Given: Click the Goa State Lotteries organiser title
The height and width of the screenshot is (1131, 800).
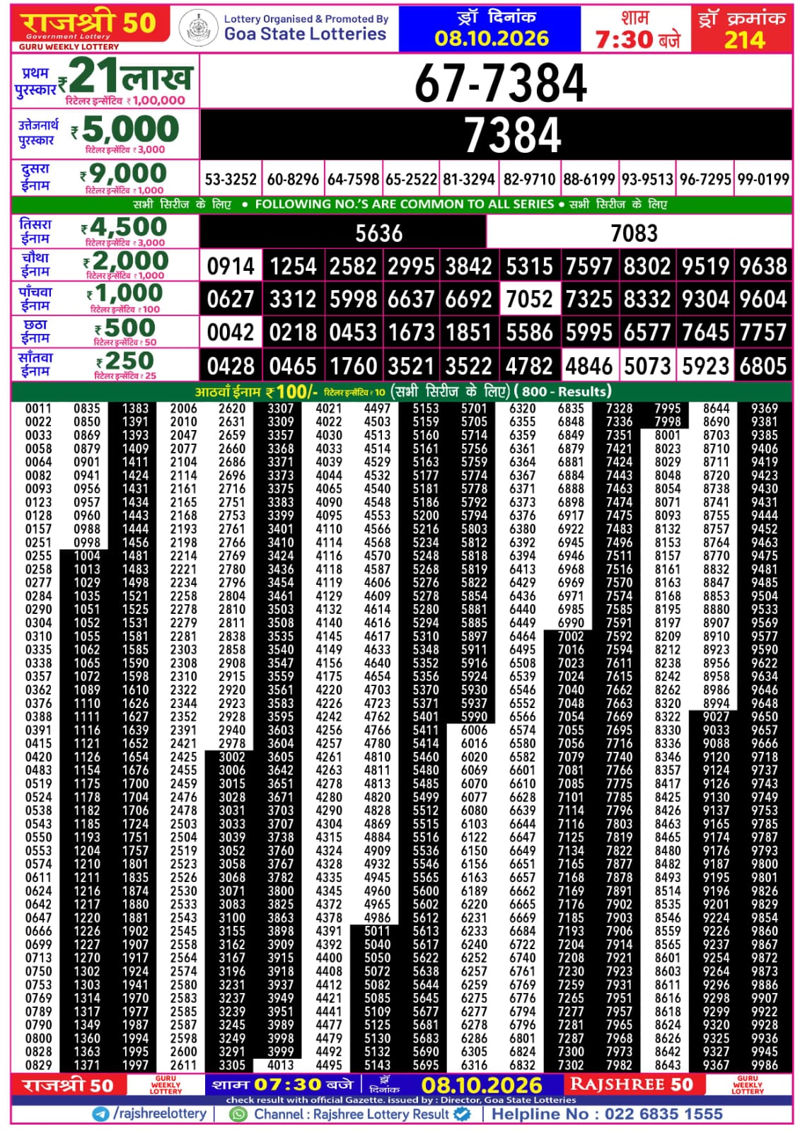Looking at the screenshot, I should click(x=306, y=34).
